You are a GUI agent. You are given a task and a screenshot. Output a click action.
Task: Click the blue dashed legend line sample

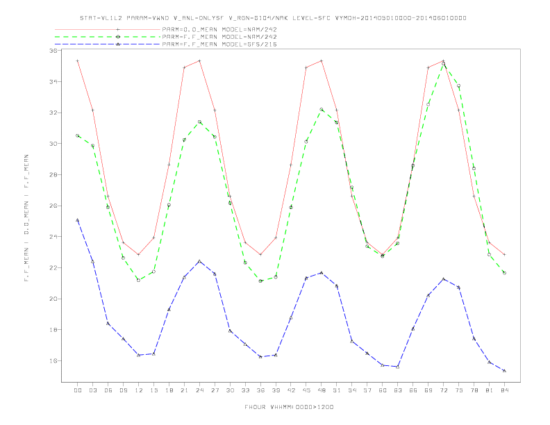pos(108,44)
